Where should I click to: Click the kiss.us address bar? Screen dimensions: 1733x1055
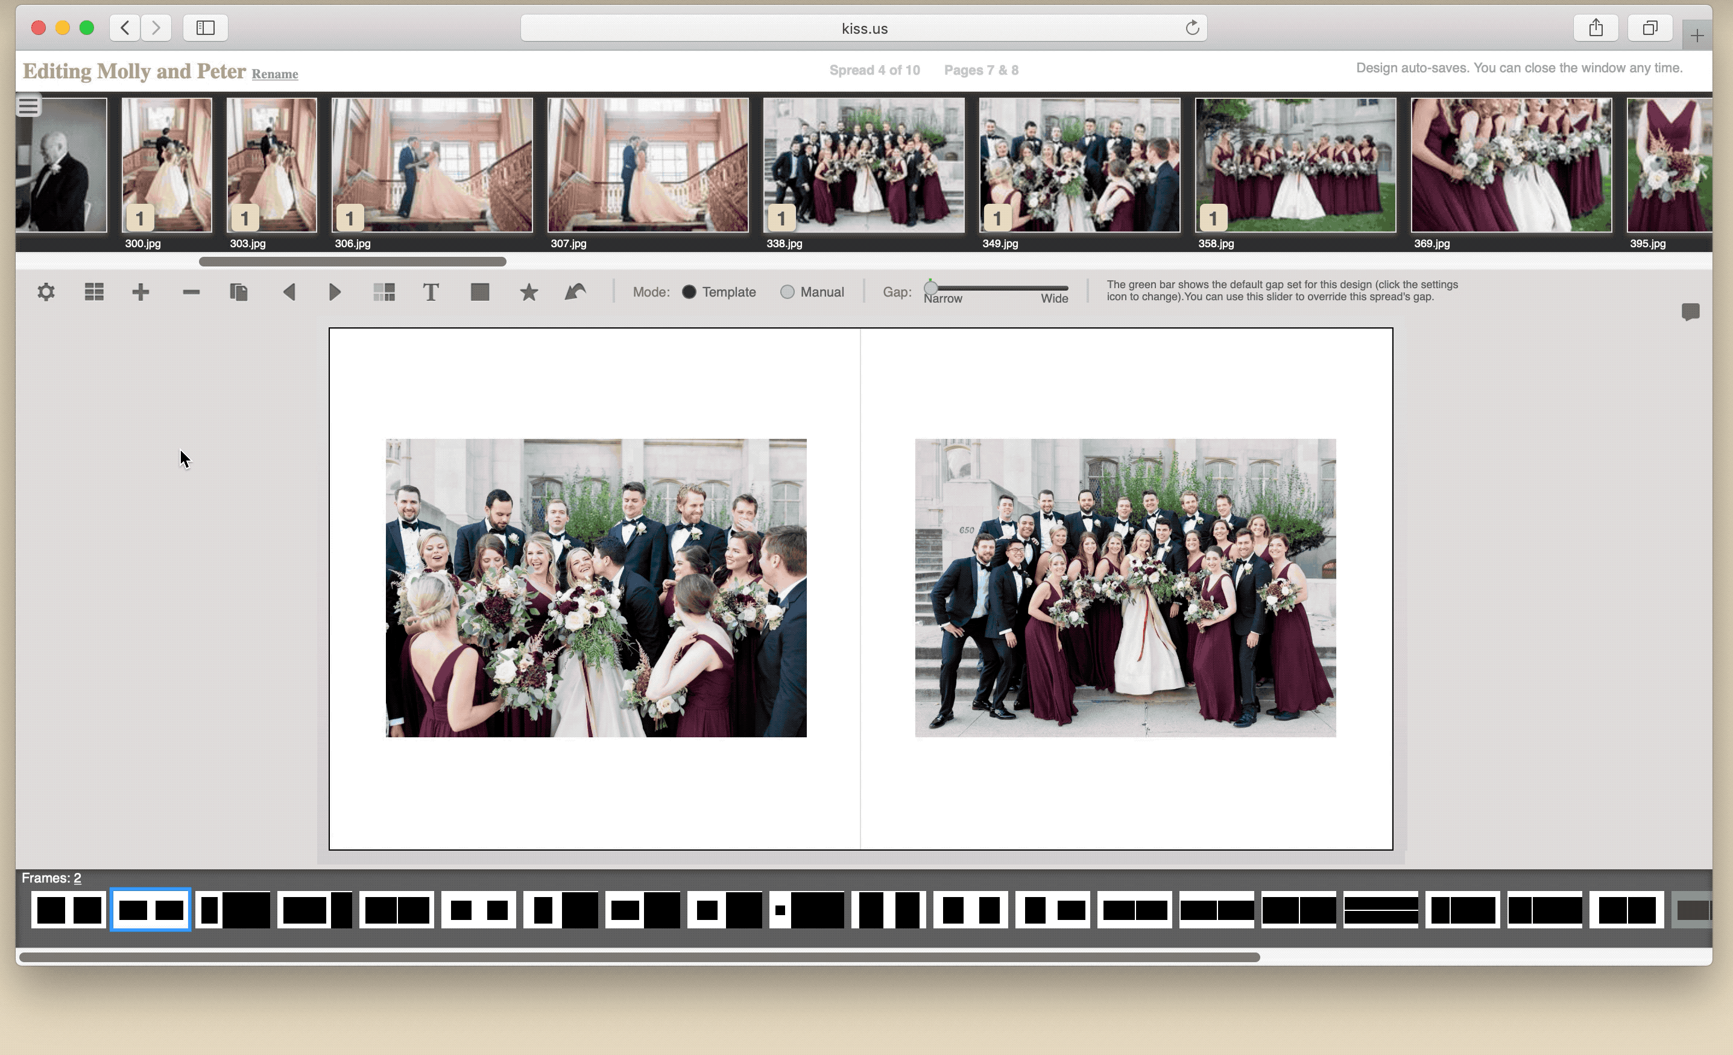coord(863,28)
